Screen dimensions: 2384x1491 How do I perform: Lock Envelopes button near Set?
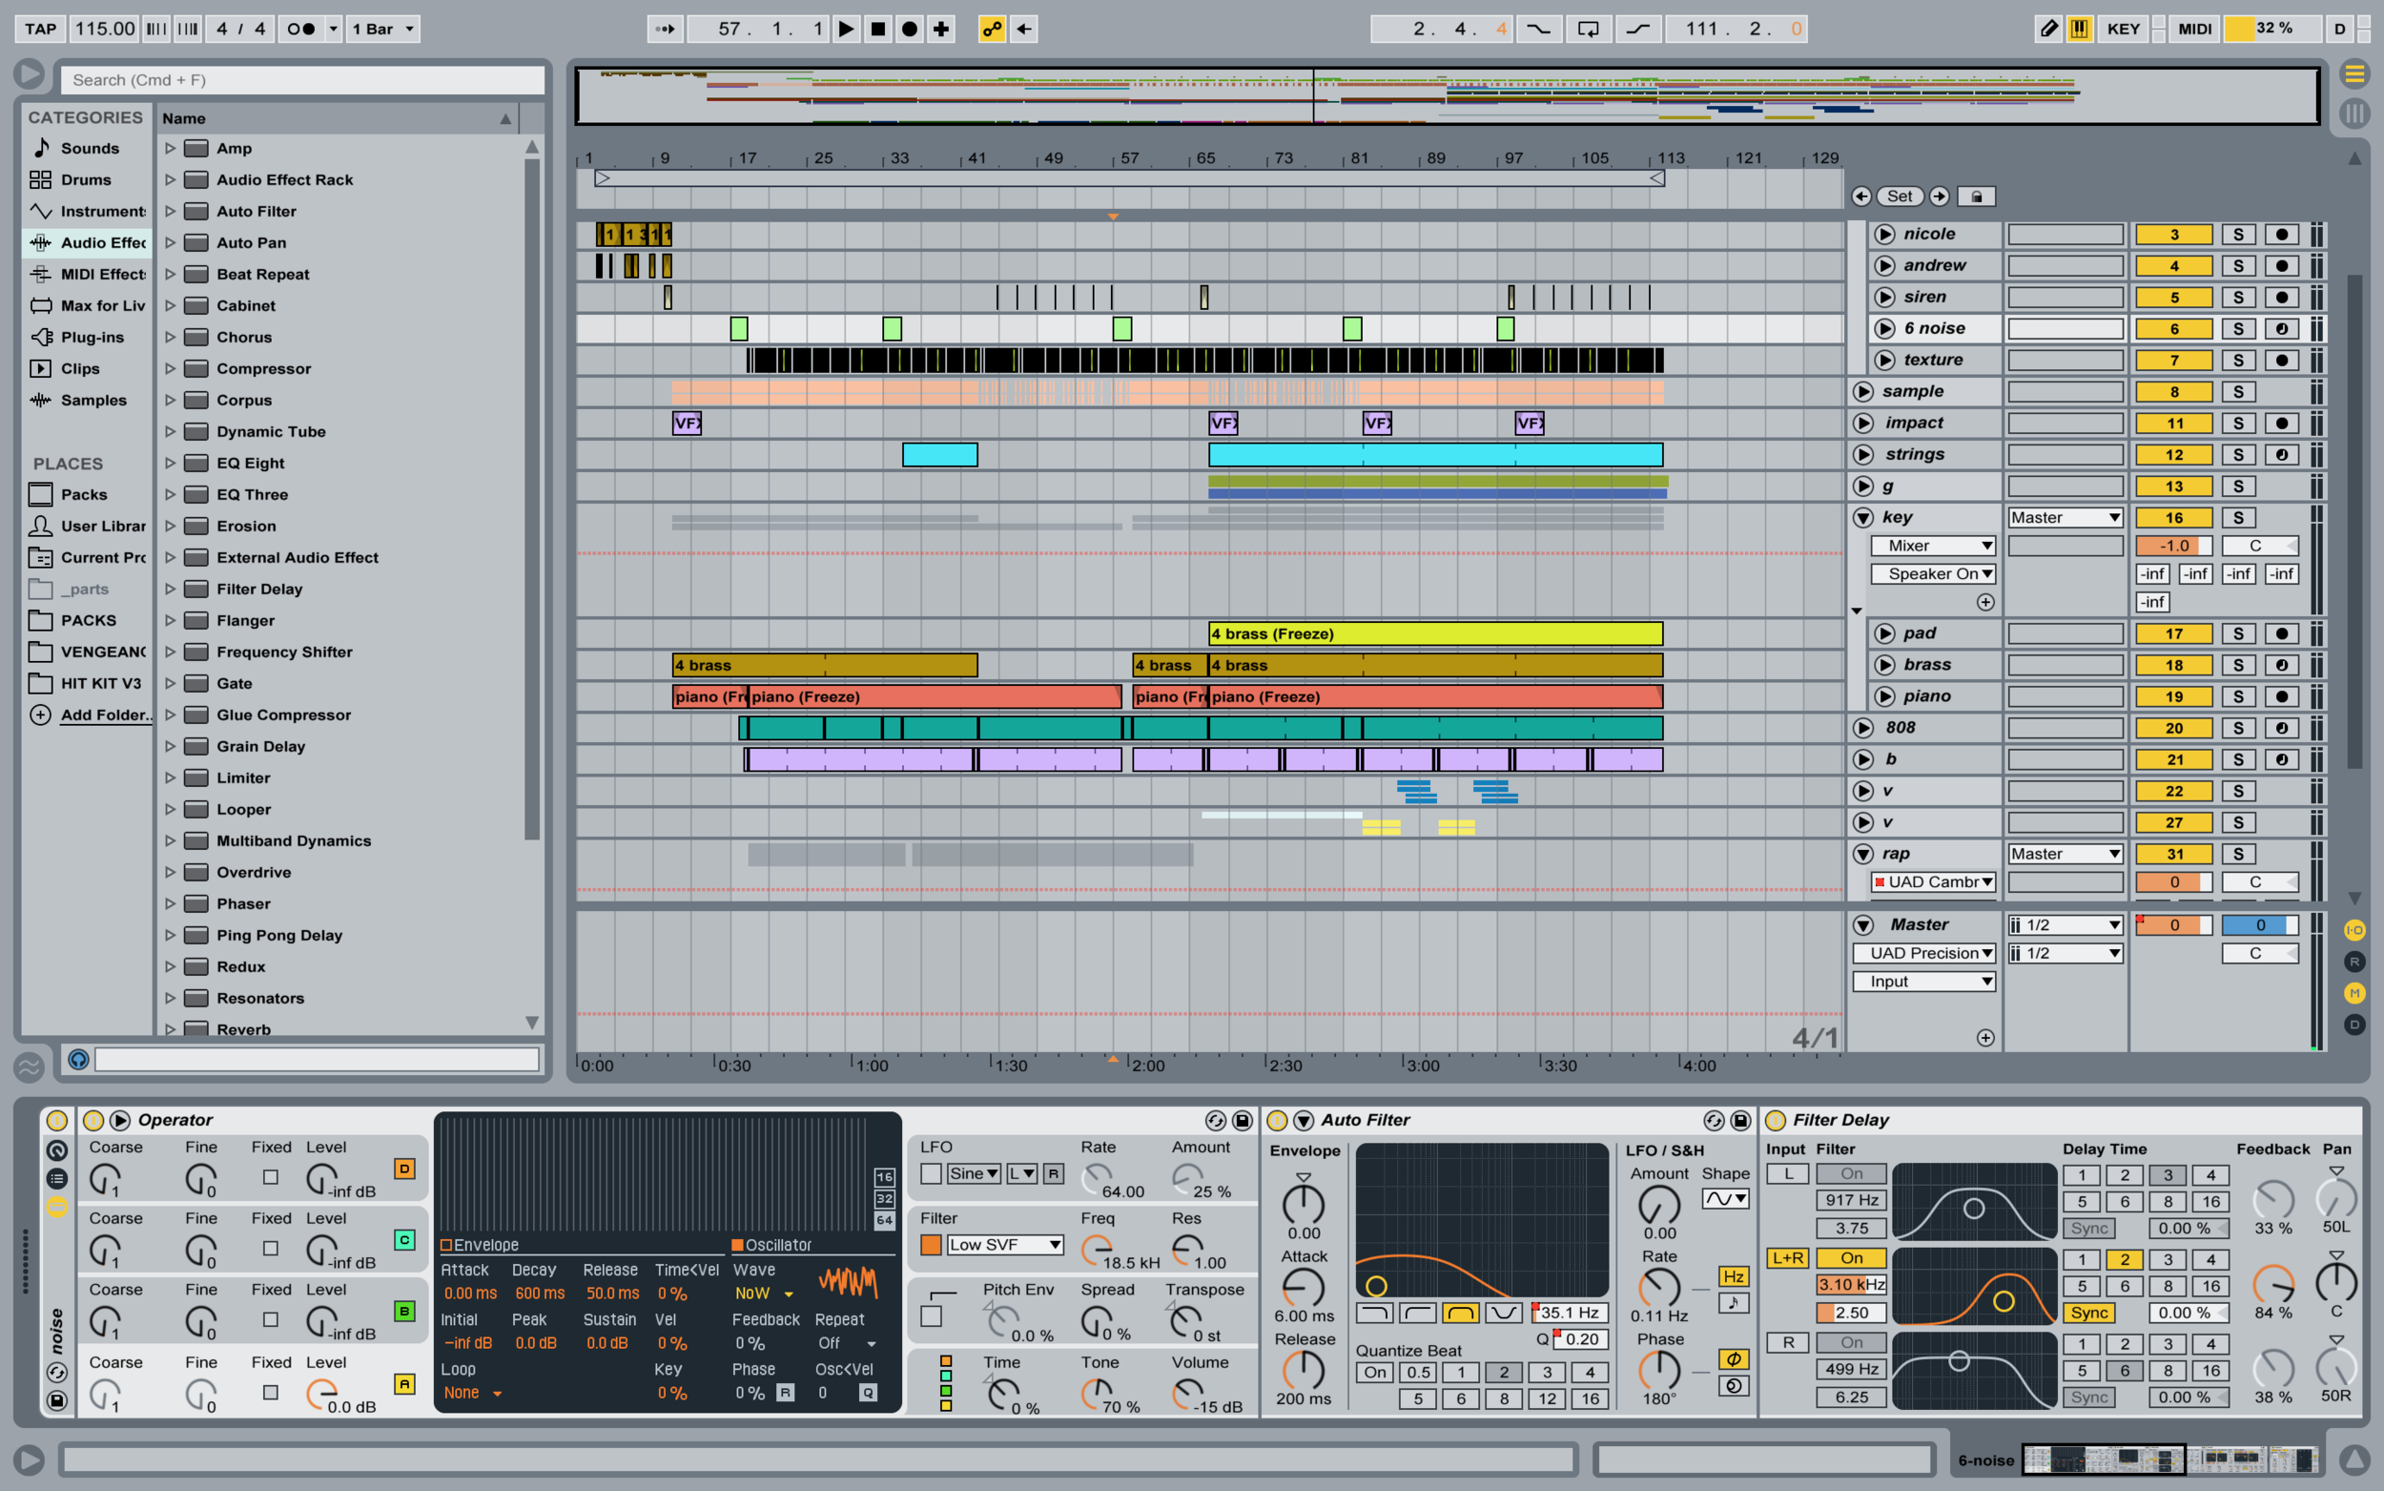coord(1976,197)
